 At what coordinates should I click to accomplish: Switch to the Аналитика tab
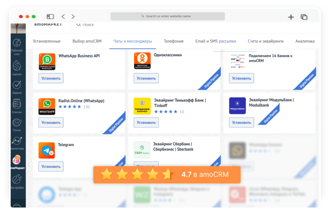(x=305, y=41)
